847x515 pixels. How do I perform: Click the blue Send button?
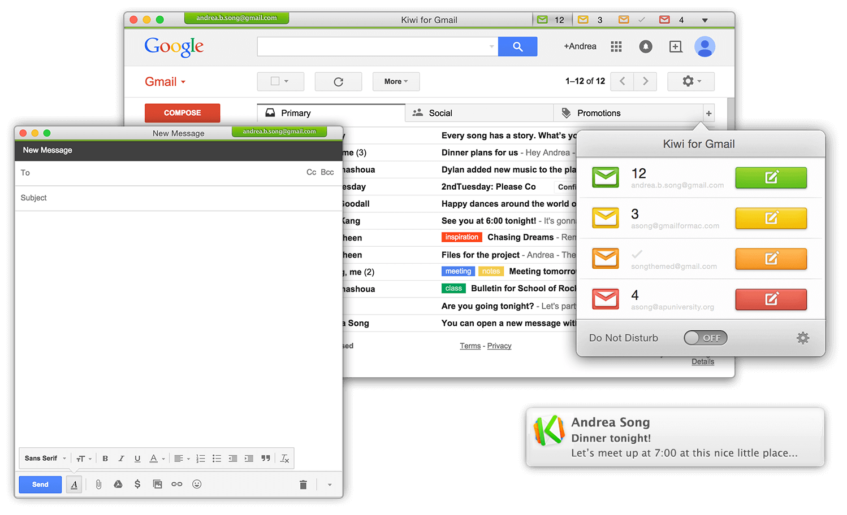click(x=40, y=485)
